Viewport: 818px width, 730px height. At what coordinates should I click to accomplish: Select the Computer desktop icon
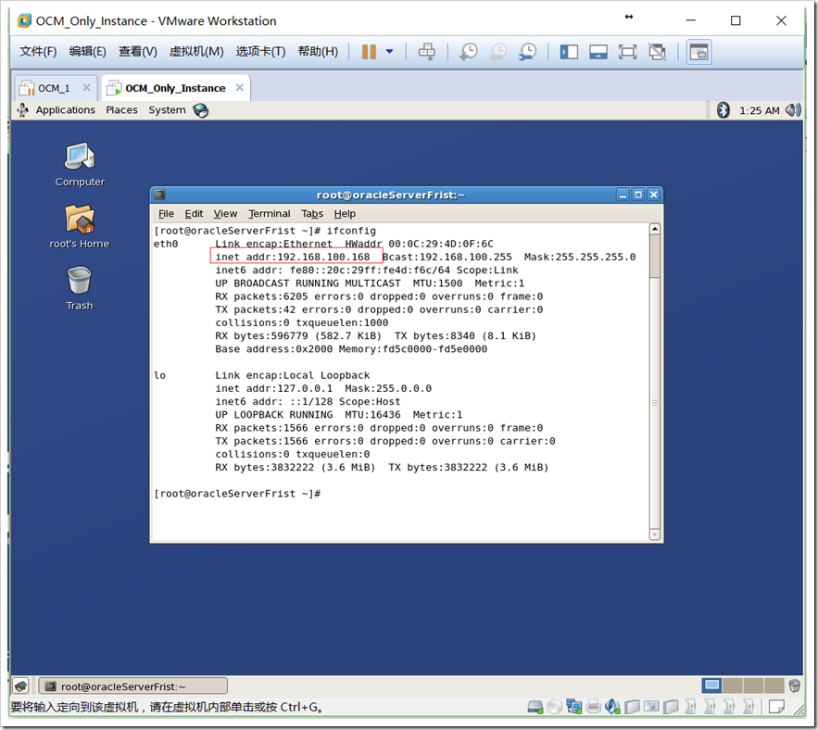pyautogui.click(x=80, y=165)
